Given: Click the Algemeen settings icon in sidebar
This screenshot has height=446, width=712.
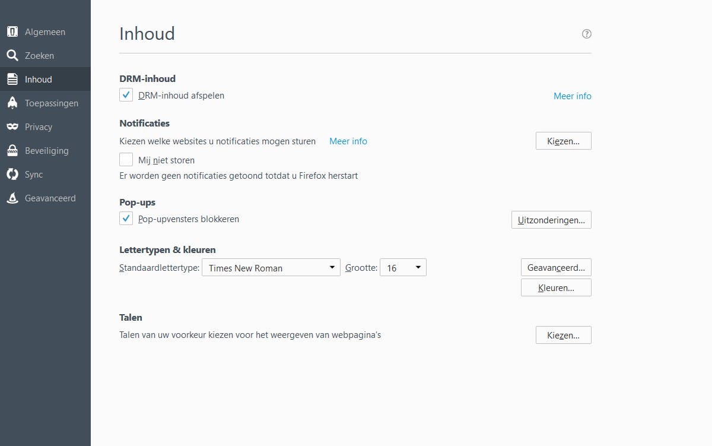Looking at the screenshot, I should click(x=12, y=31).
